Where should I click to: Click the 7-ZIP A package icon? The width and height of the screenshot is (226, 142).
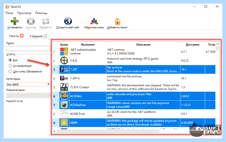(x=64, y=78)
